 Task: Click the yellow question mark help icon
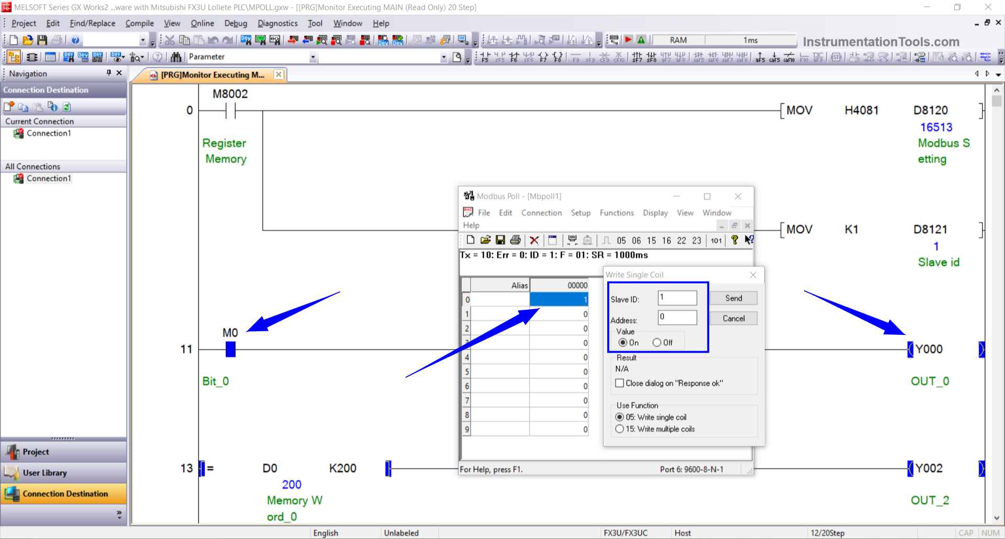[x=734, y=240]
